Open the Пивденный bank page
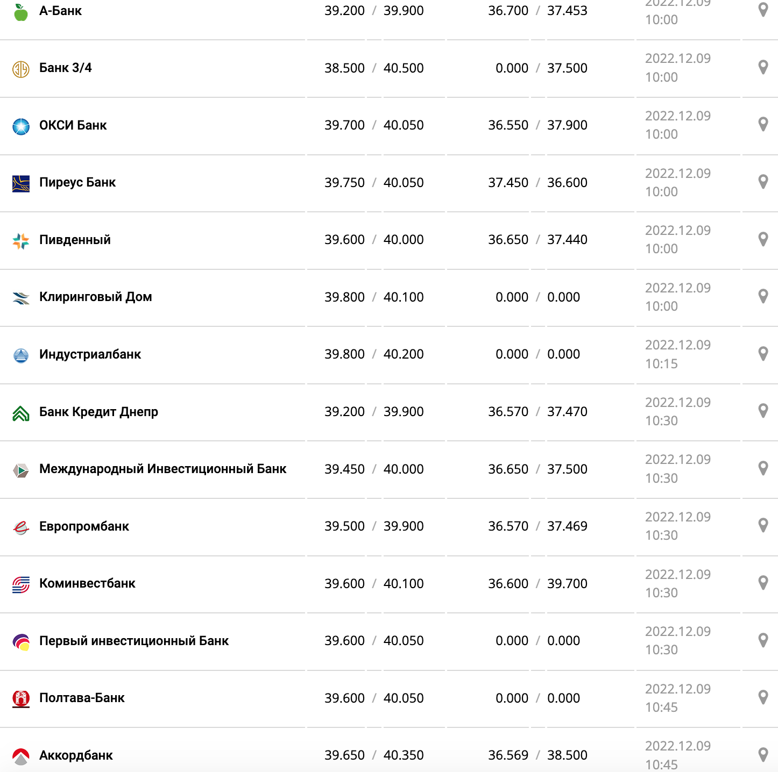Image resolution: width=778 pixels, height=772 pixels. [x=75, y=240]
